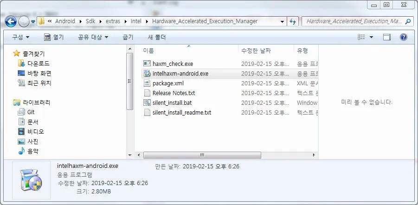Click large installer thumbnail in details pane

coord(31,179)
